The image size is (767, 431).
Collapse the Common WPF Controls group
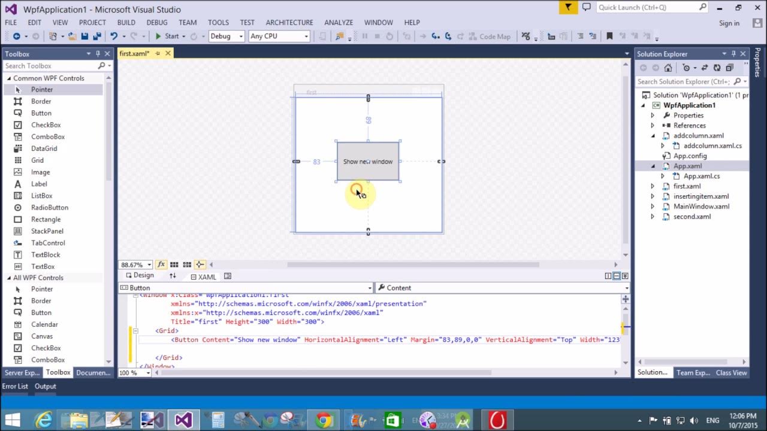point(9,78)
